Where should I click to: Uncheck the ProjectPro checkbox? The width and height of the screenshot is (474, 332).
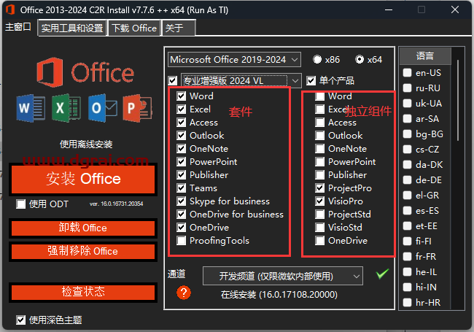pyautogui.click(x=319, y=188)
